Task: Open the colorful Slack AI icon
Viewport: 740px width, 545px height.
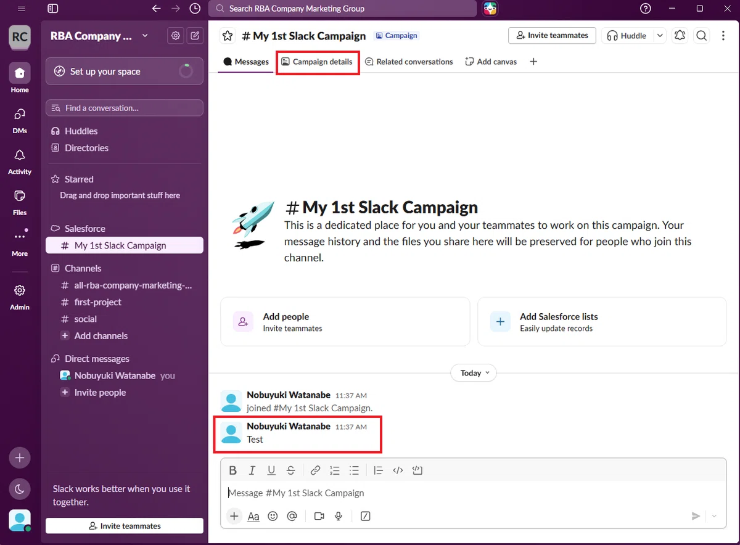Action: [490, 9]
